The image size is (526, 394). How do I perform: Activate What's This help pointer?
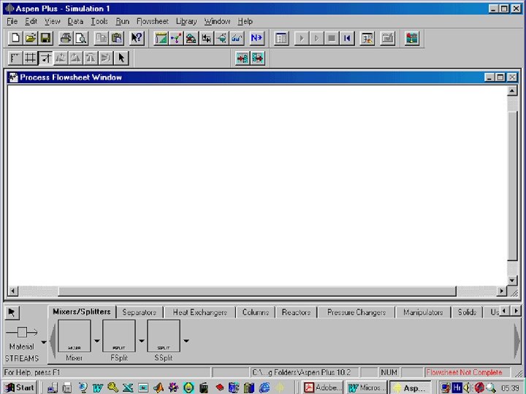(x=137, y=38)
